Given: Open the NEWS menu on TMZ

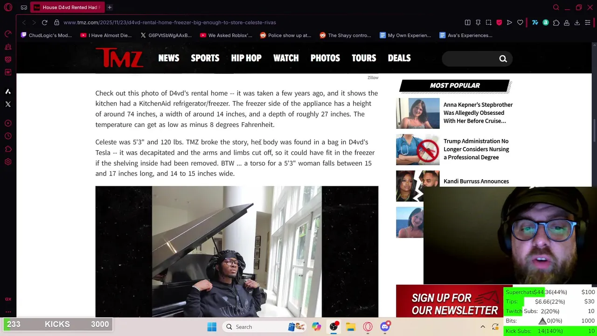Looking at the screenshot, I should point(169,58).
